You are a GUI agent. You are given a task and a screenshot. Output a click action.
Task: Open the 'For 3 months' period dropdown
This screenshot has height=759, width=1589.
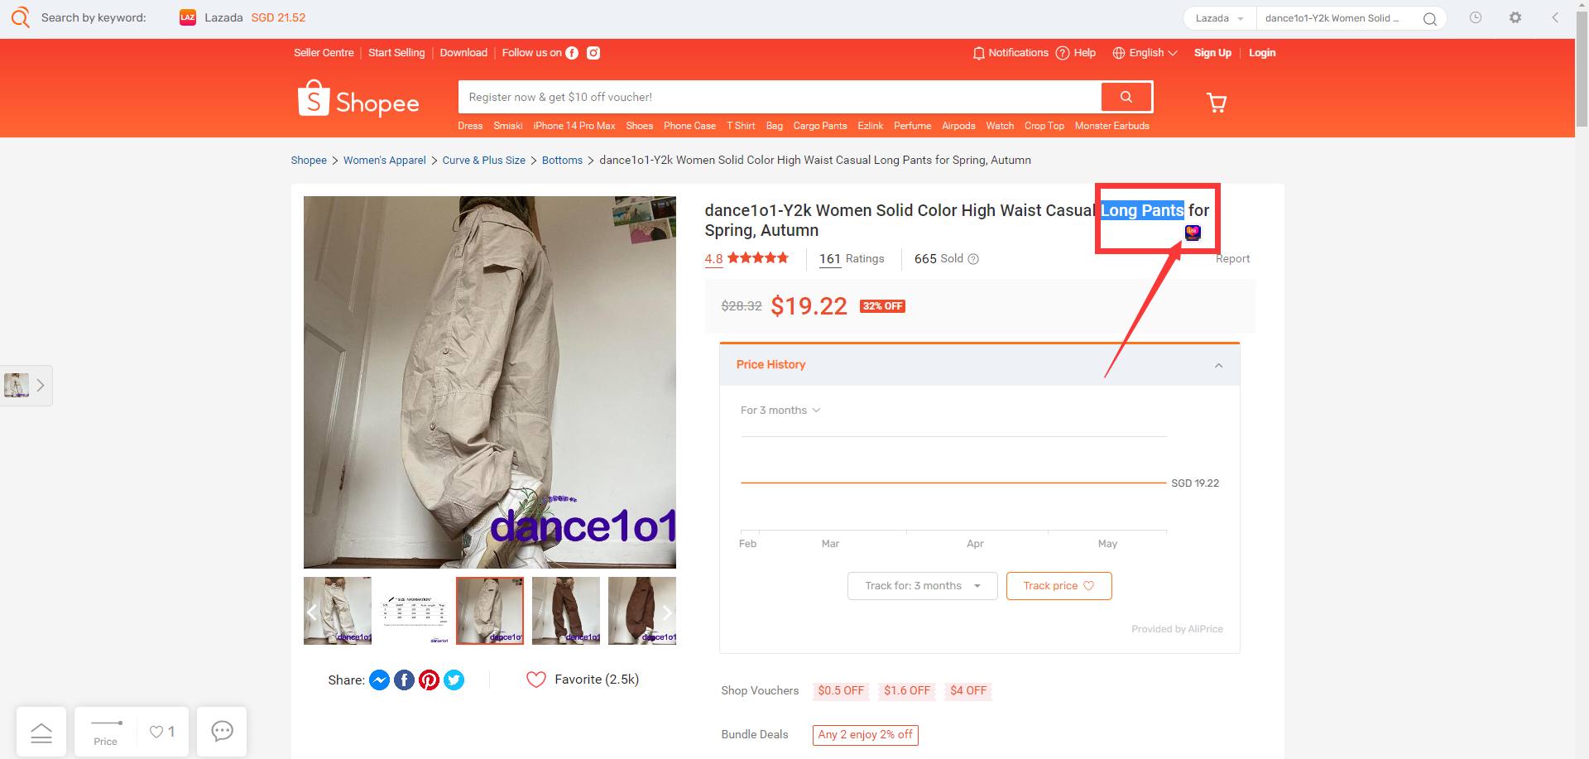pos(780,411)
